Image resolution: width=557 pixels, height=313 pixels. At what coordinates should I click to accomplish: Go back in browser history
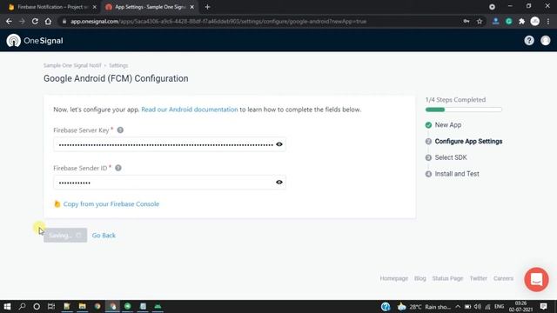(9, 21)
